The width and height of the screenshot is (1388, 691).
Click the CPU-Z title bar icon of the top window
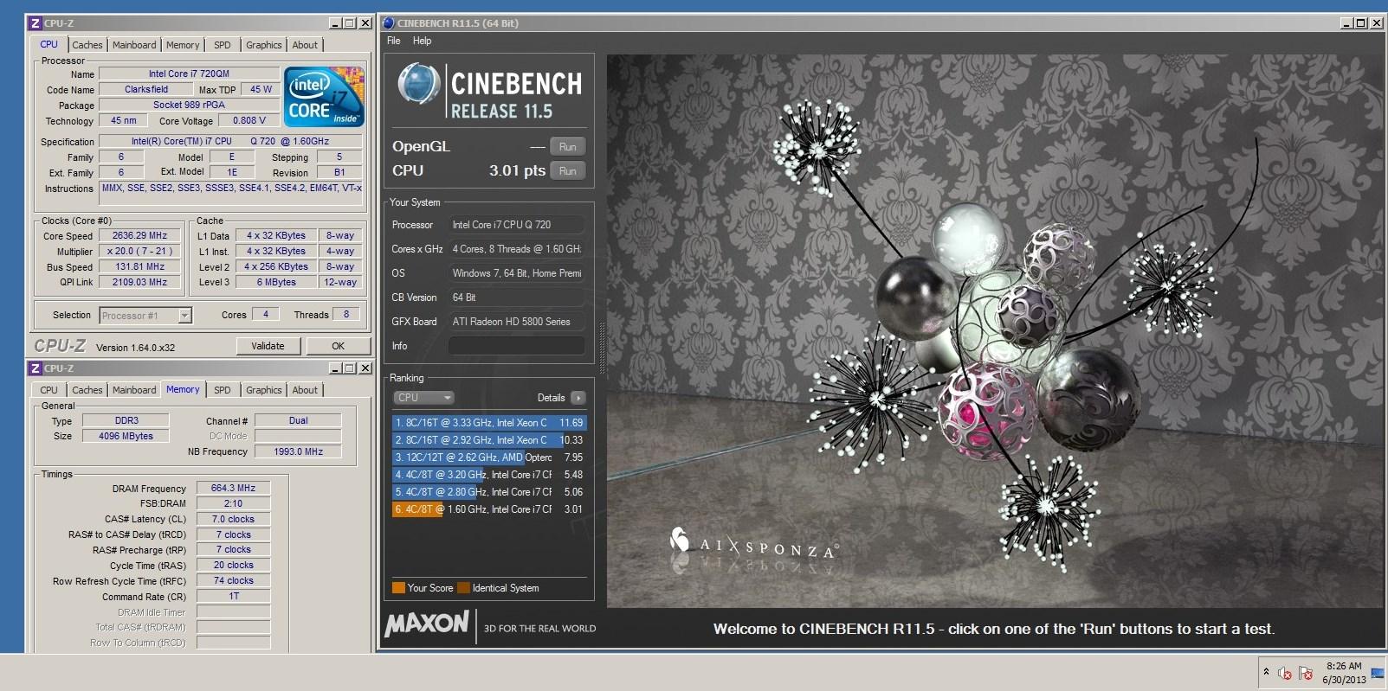(x=35, y=22)
